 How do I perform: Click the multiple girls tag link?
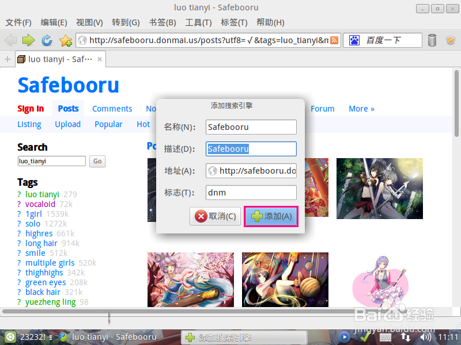pos(50,263)
